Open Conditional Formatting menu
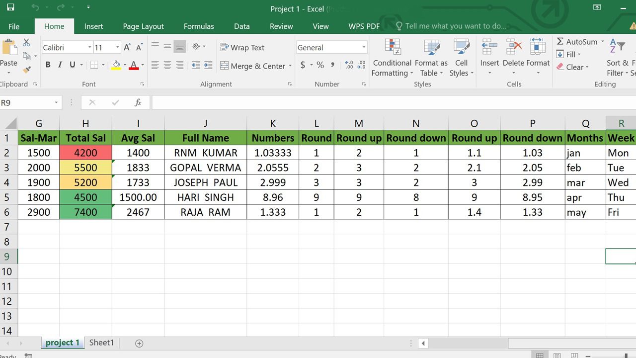Viewport: 636px width, 358px height. 392,58
